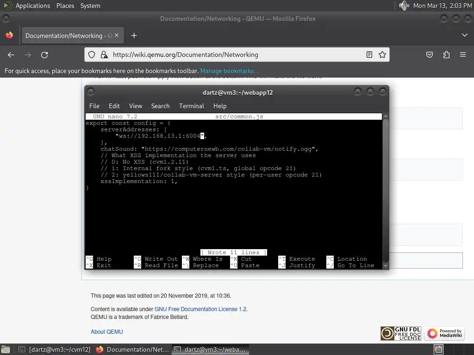Click the show desktop icon in bottom panel
Screen dimensions: 474x355
6,349
